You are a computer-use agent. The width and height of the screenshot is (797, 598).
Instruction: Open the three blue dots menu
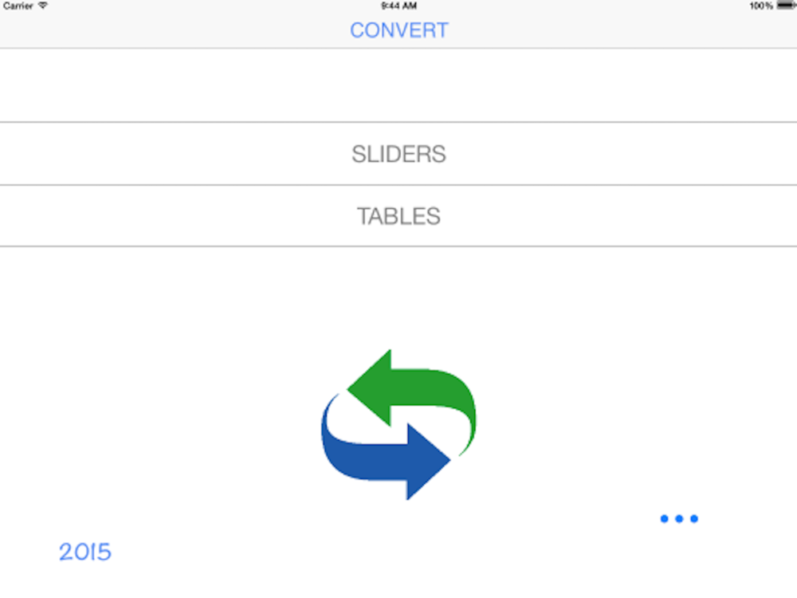click(679, 519)
